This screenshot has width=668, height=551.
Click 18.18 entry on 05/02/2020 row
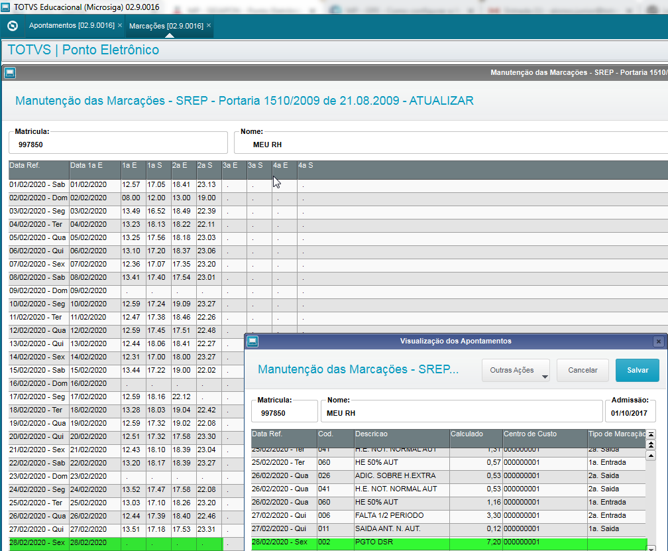[x=182, y=238]
